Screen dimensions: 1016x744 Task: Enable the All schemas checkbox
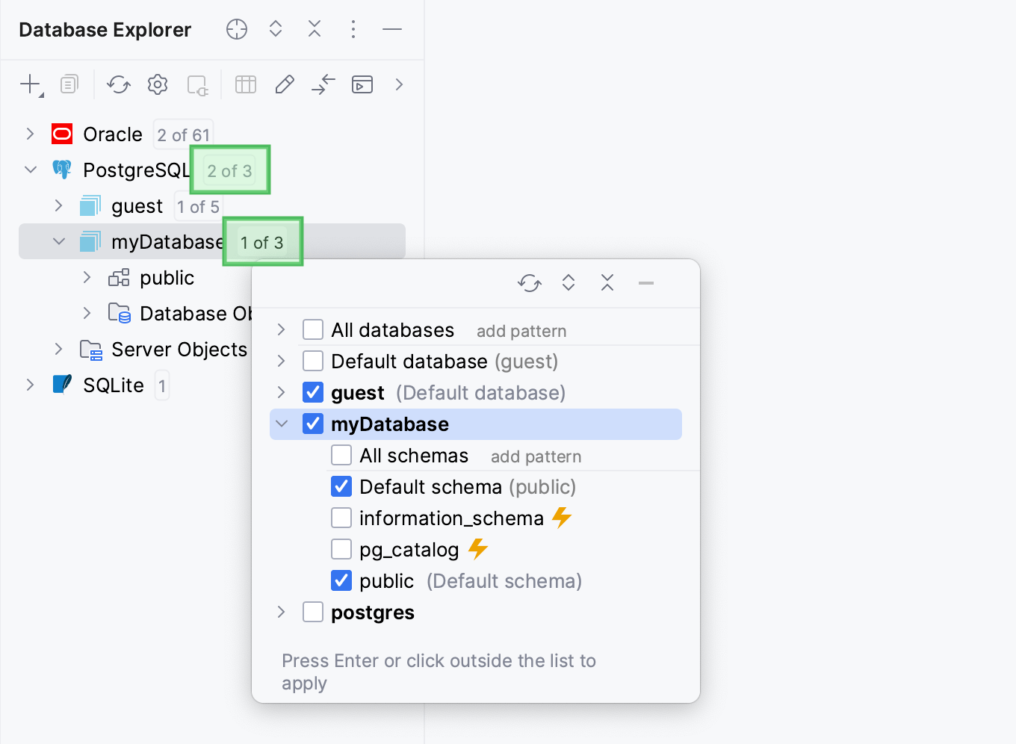[x=341, y=455]
